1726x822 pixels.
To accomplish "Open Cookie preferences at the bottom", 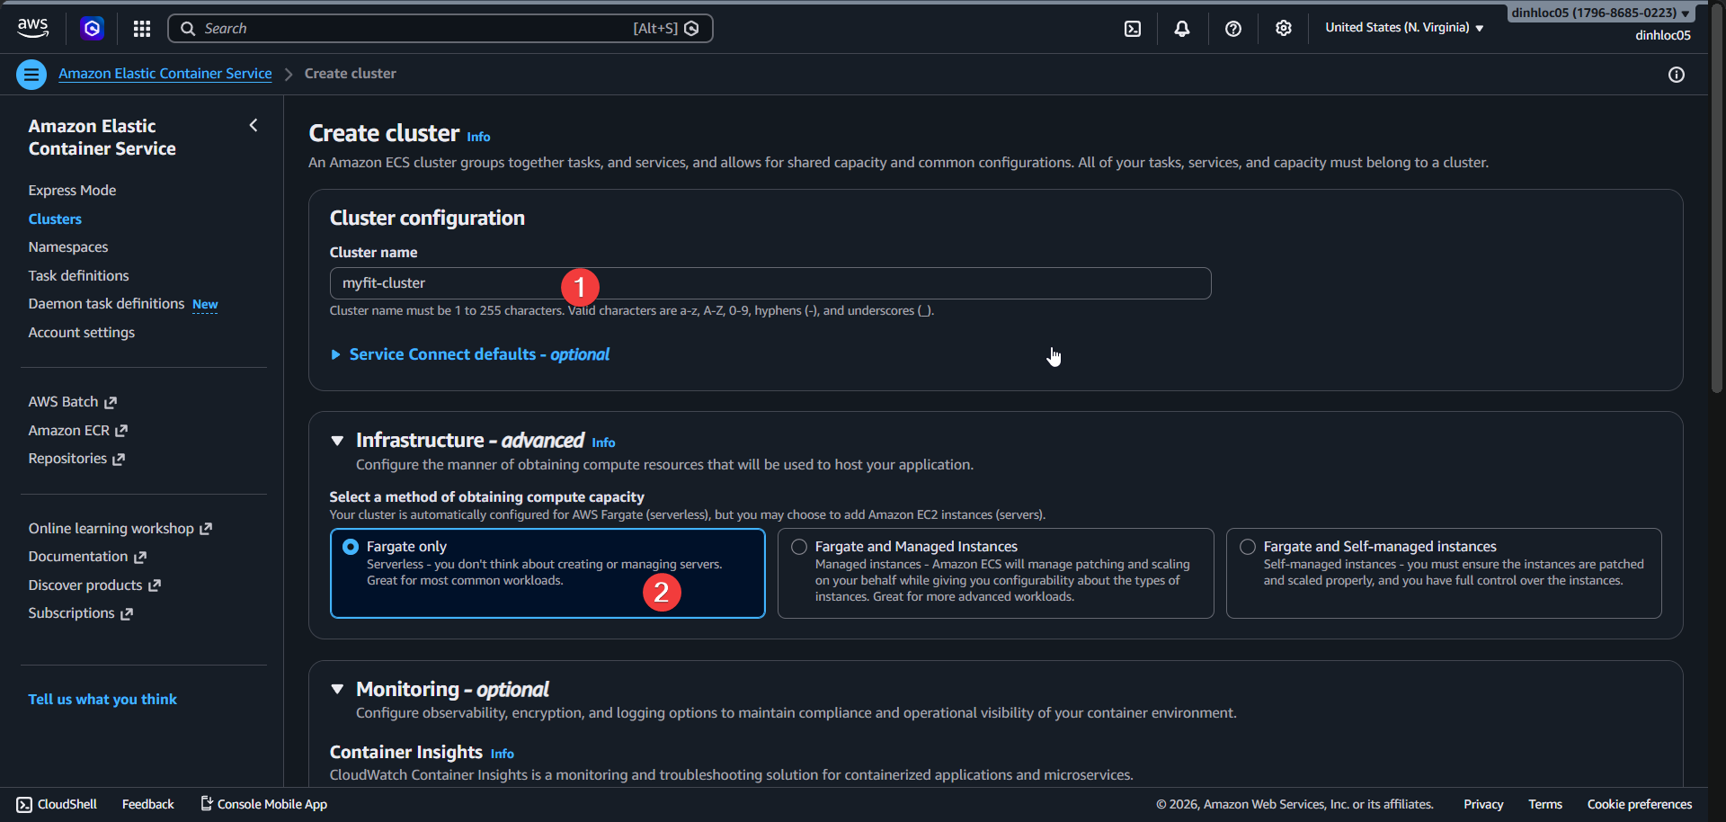I will (x=1639, y=804).
